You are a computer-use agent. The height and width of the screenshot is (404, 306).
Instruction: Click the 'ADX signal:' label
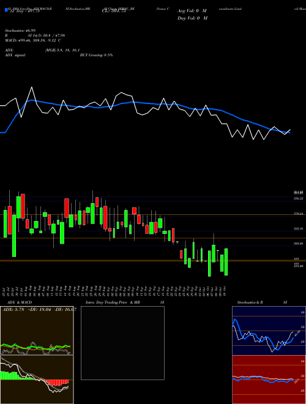click(x=15, y=55)
